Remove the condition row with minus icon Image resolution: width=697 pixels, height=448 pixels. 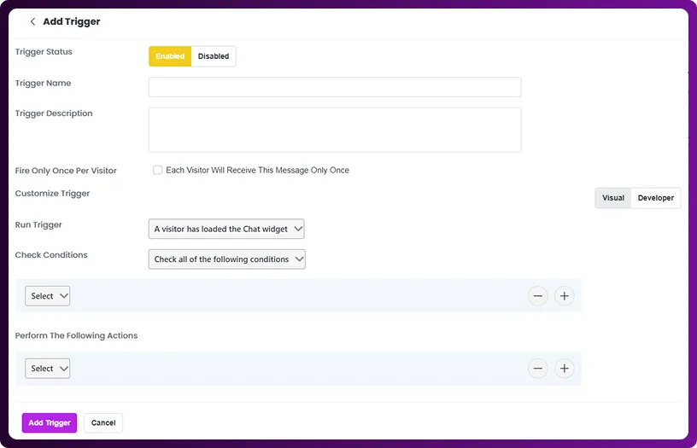coord(537,296)
